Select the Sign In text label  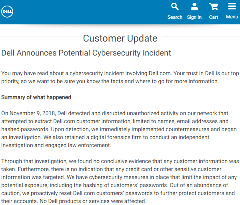click(194, 17)
